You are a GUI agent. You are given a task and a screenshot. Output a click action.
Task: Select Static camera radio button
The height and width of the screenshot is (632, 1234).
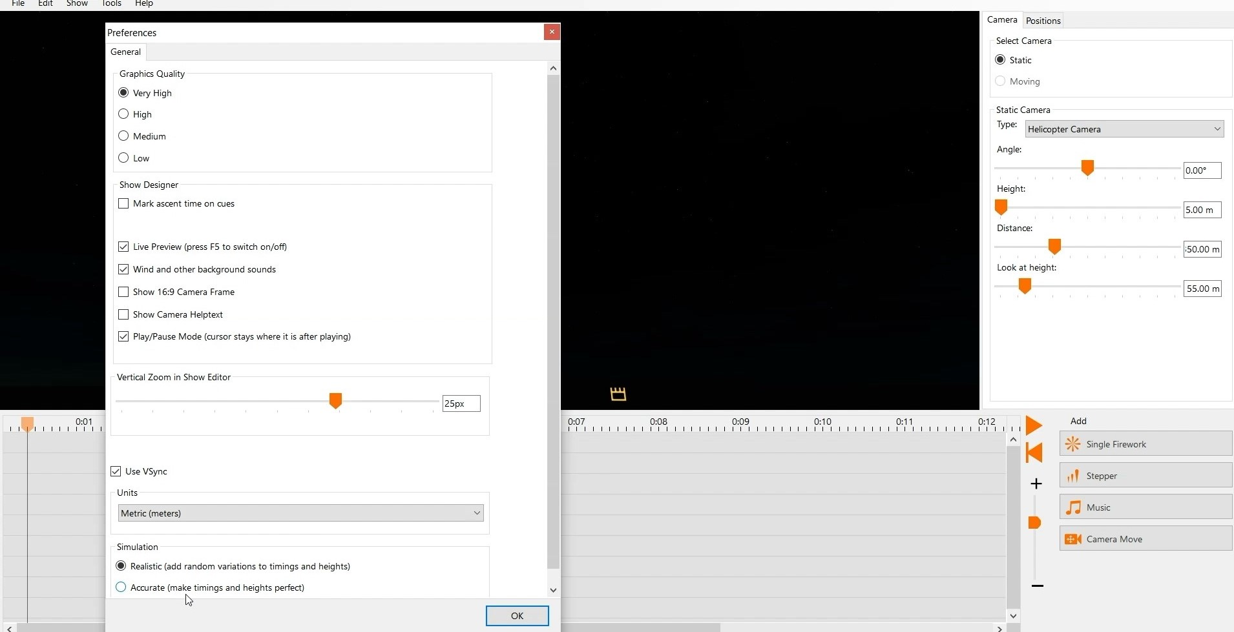coord(1001,60)
